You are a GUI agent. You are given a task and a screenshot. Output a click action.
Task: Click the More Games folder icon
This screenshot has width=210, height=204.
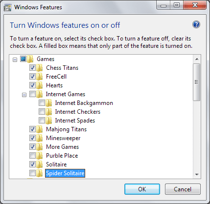click(x=40, y=147)
